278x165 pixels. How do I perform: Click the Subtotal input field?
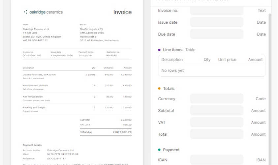[x=216, y=110]
